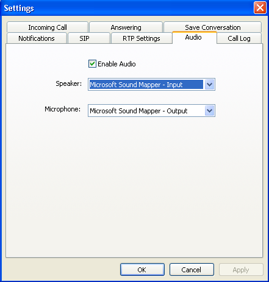
Task: Click the Microphone combo box text
Action: coord(138,111)
